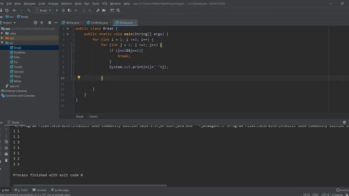Open Run panel settings gear
The image size is (349, 196).
(344, 122)
